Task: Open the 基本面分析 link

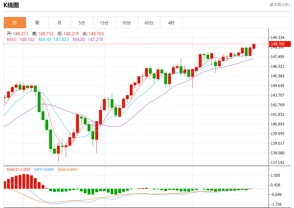Action: coord(280,5)
